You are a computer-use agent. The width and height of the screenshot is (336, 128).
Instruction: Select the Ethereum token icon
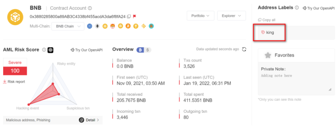[x=97, y=26]
